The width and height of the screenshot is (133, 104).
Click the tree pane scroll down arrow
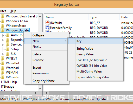pos(40,89)
